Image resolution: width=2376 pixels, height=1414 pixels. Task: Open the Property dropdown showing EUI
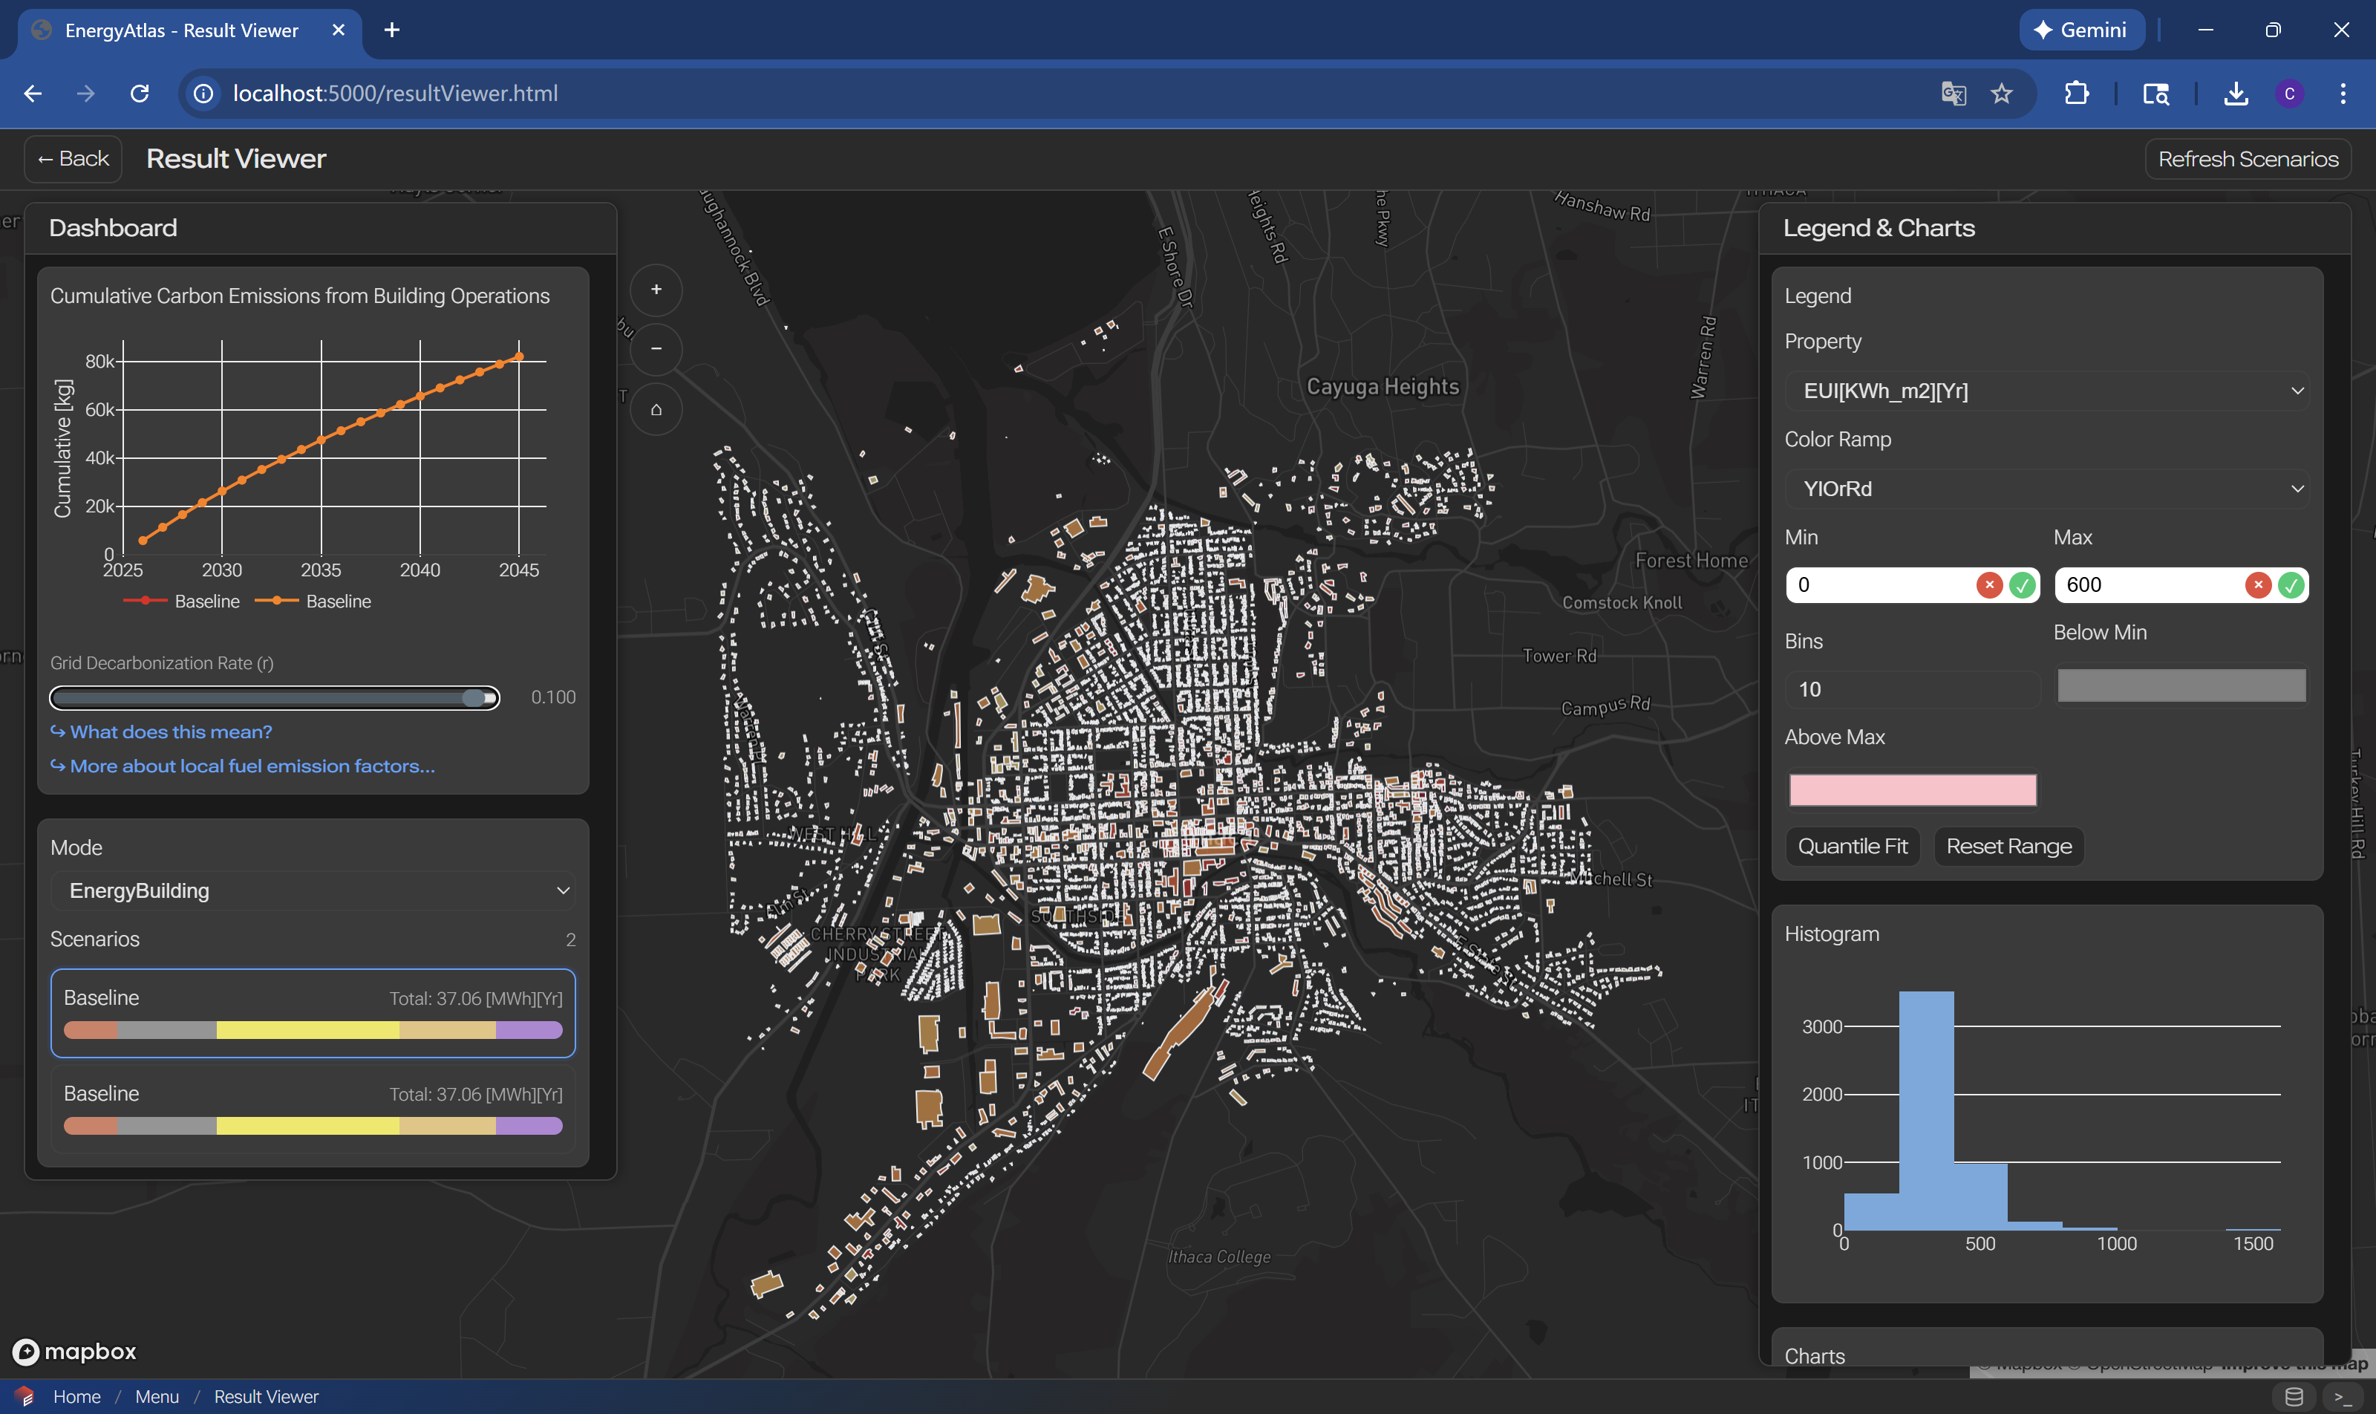click(2046, 391)
